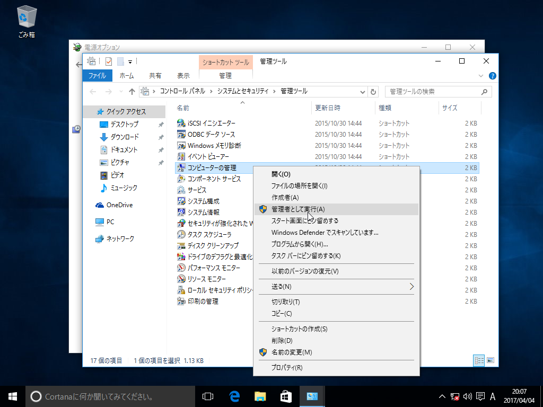Screen dimensions: 543x407
Task: Open the 管理 shortcut tools tab
Action: click(x=225, y=75)
